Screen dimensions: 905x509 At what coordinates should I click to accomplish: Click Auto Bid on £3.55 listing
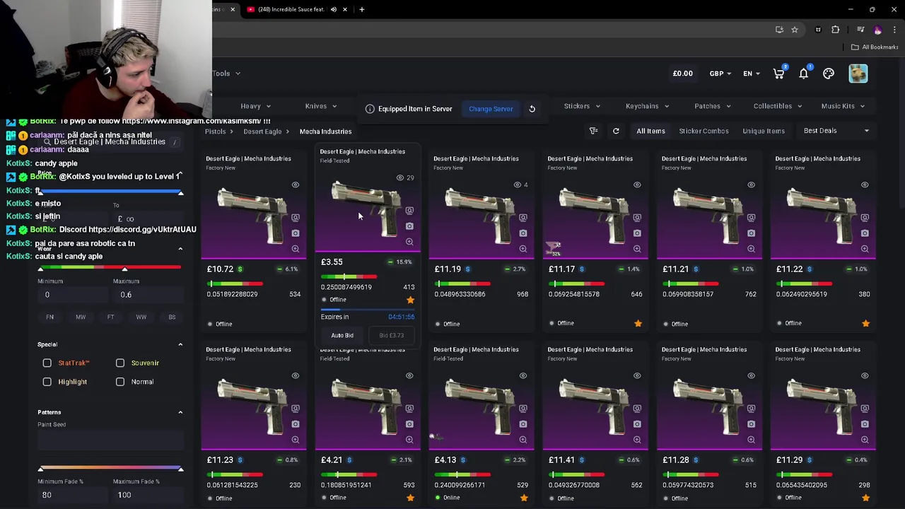[342, 335]
